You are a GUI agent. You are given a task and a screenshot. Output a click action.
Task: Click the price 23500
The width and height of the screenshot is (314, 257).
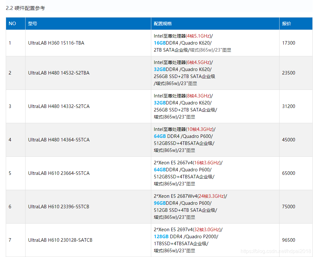[288, 73]
